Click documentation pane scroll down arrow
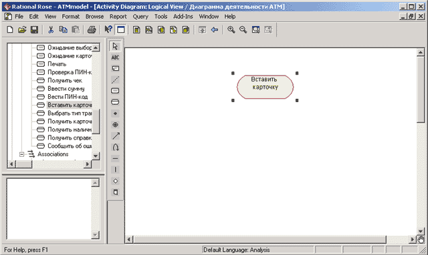 coord(95,235)
